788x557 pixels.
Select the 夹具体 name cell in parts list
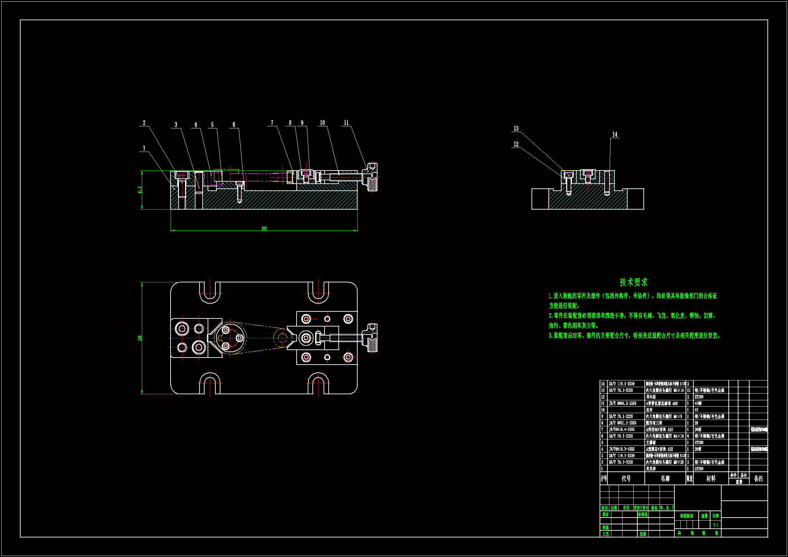651,469
